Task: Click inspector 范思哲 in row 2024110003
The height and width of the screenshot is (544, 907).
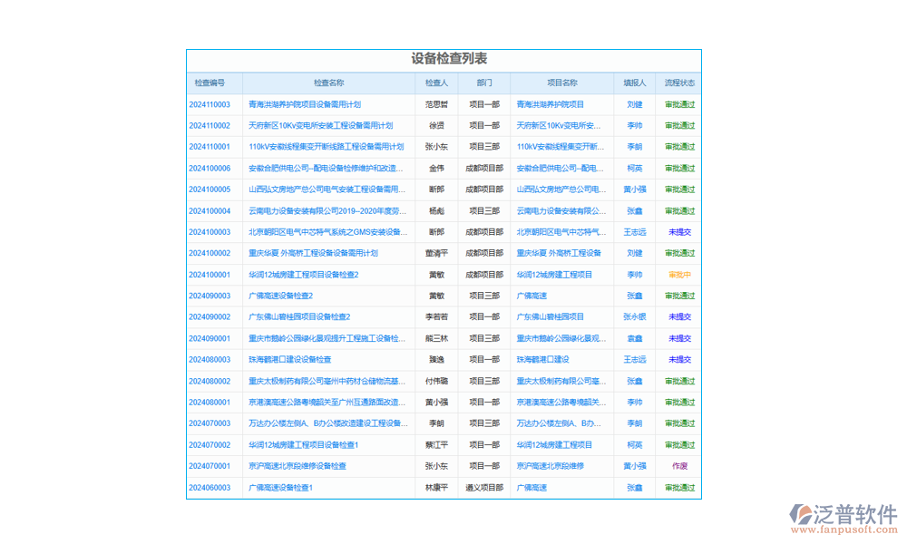Action: point(437,104)
